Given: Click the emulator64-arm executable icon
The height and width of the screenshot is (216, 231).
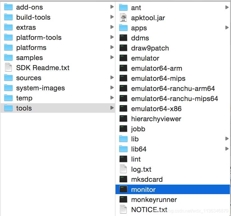Looking at the screenshot, I should [123, 68].
